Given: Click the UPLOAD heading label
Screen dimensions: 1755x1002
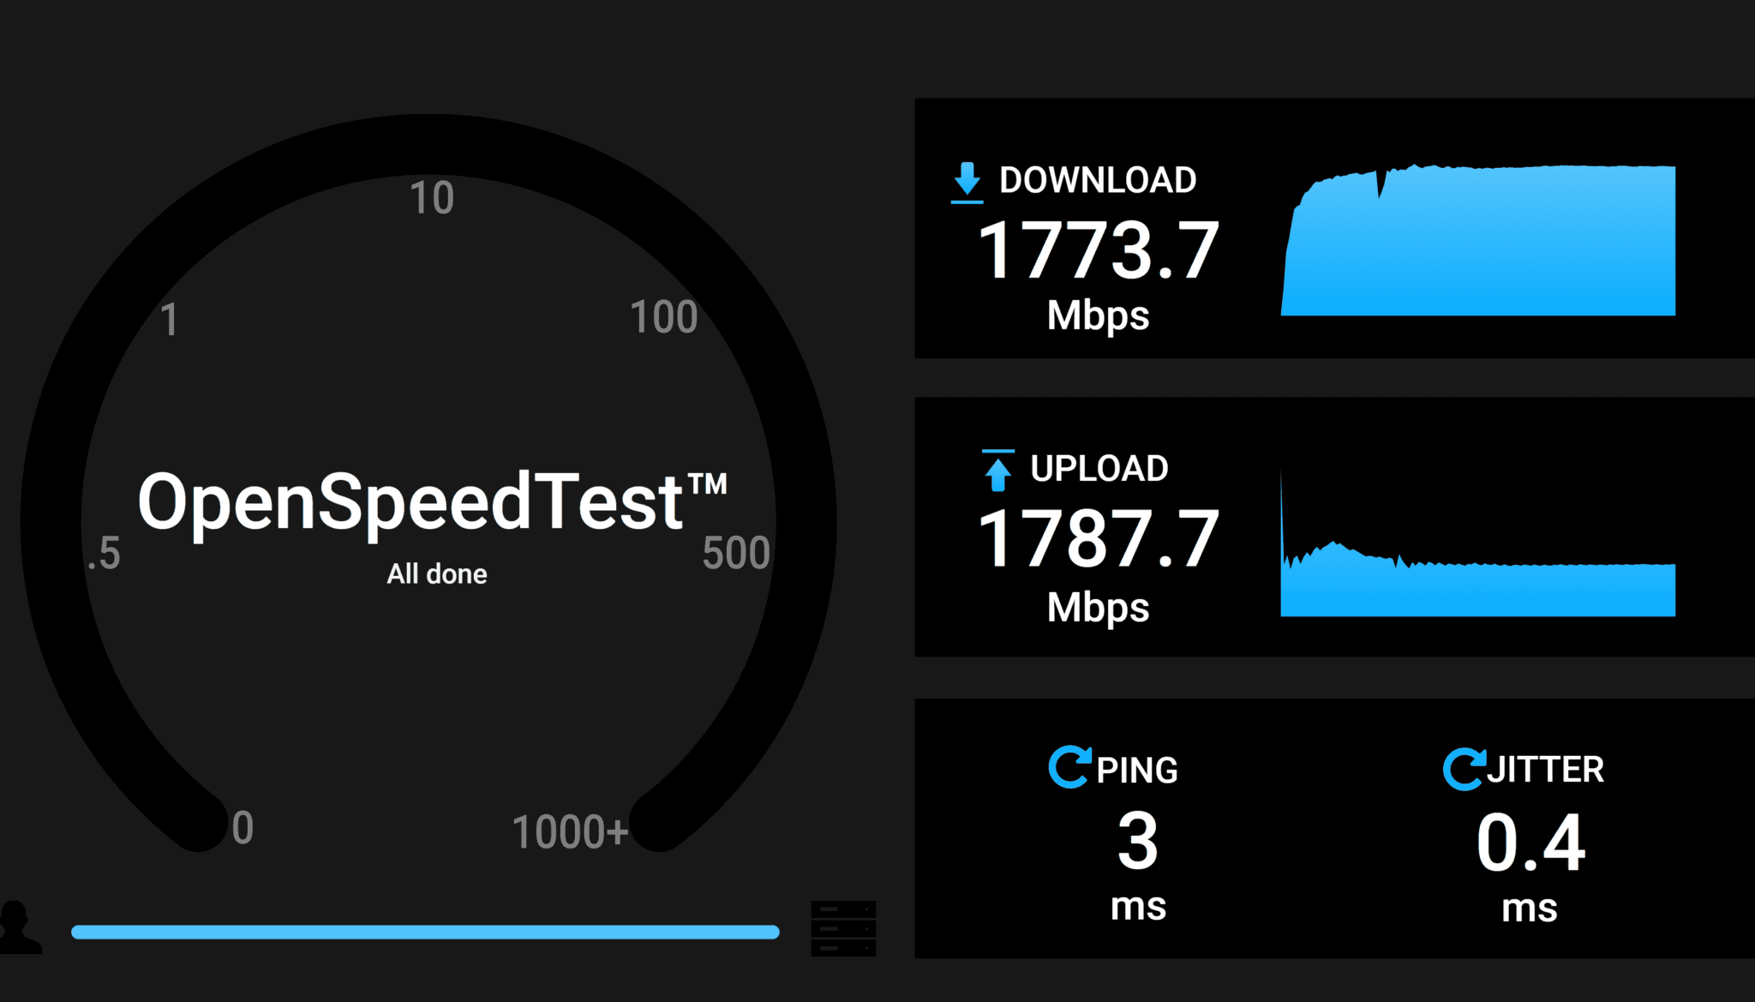Looking at the screenshot, I should 1099,469.
